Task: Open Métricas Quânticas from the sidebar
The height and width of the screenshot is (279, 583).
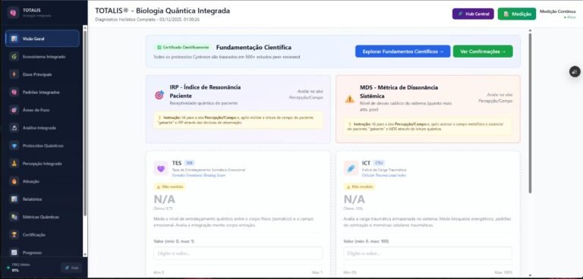Action: (x=43, y=217)
